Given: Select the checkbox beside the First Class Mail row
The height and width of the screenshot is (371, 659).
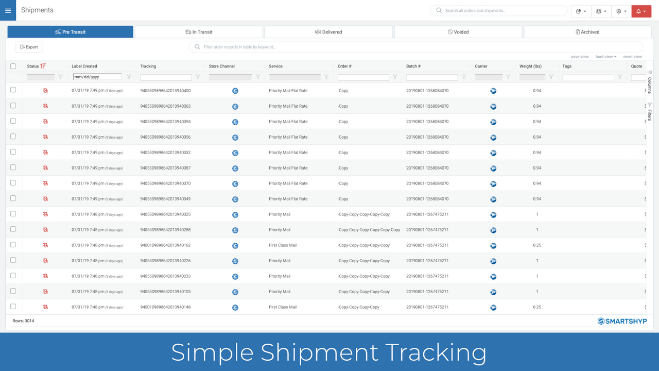Looking at the screenshot, I should click(13, 245).
